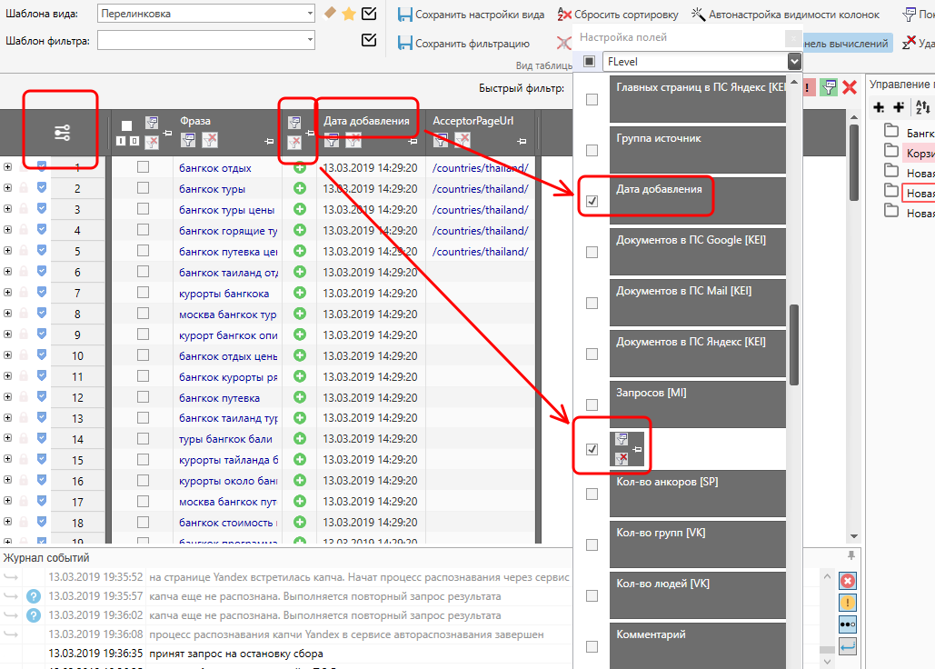
Task: Uncheck the "Дата добавления" field checkbox
Action: point(592,201)
